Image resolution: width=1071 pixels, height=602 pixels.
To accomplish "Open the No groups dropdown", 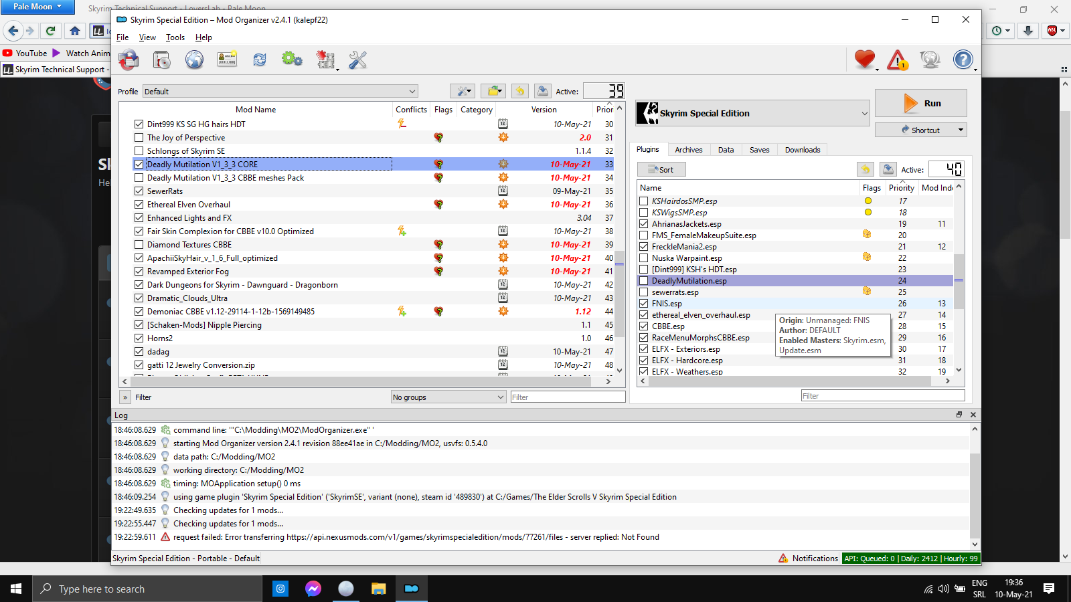I will 448,397.
